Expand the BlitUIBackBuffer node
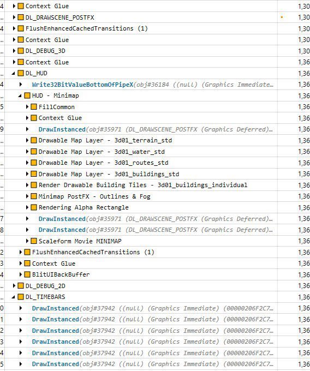This screenshot has height=371, width=310. point(21,274)
